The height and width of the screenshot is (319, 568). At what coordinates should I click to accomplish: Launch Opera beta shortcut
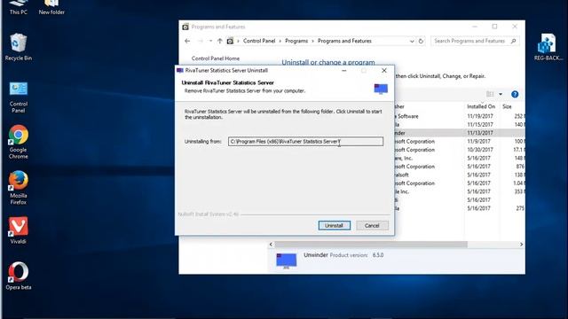19,276
